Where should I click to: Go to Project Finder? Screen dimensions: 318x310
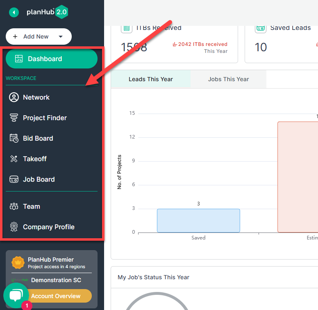coord(45,118)
